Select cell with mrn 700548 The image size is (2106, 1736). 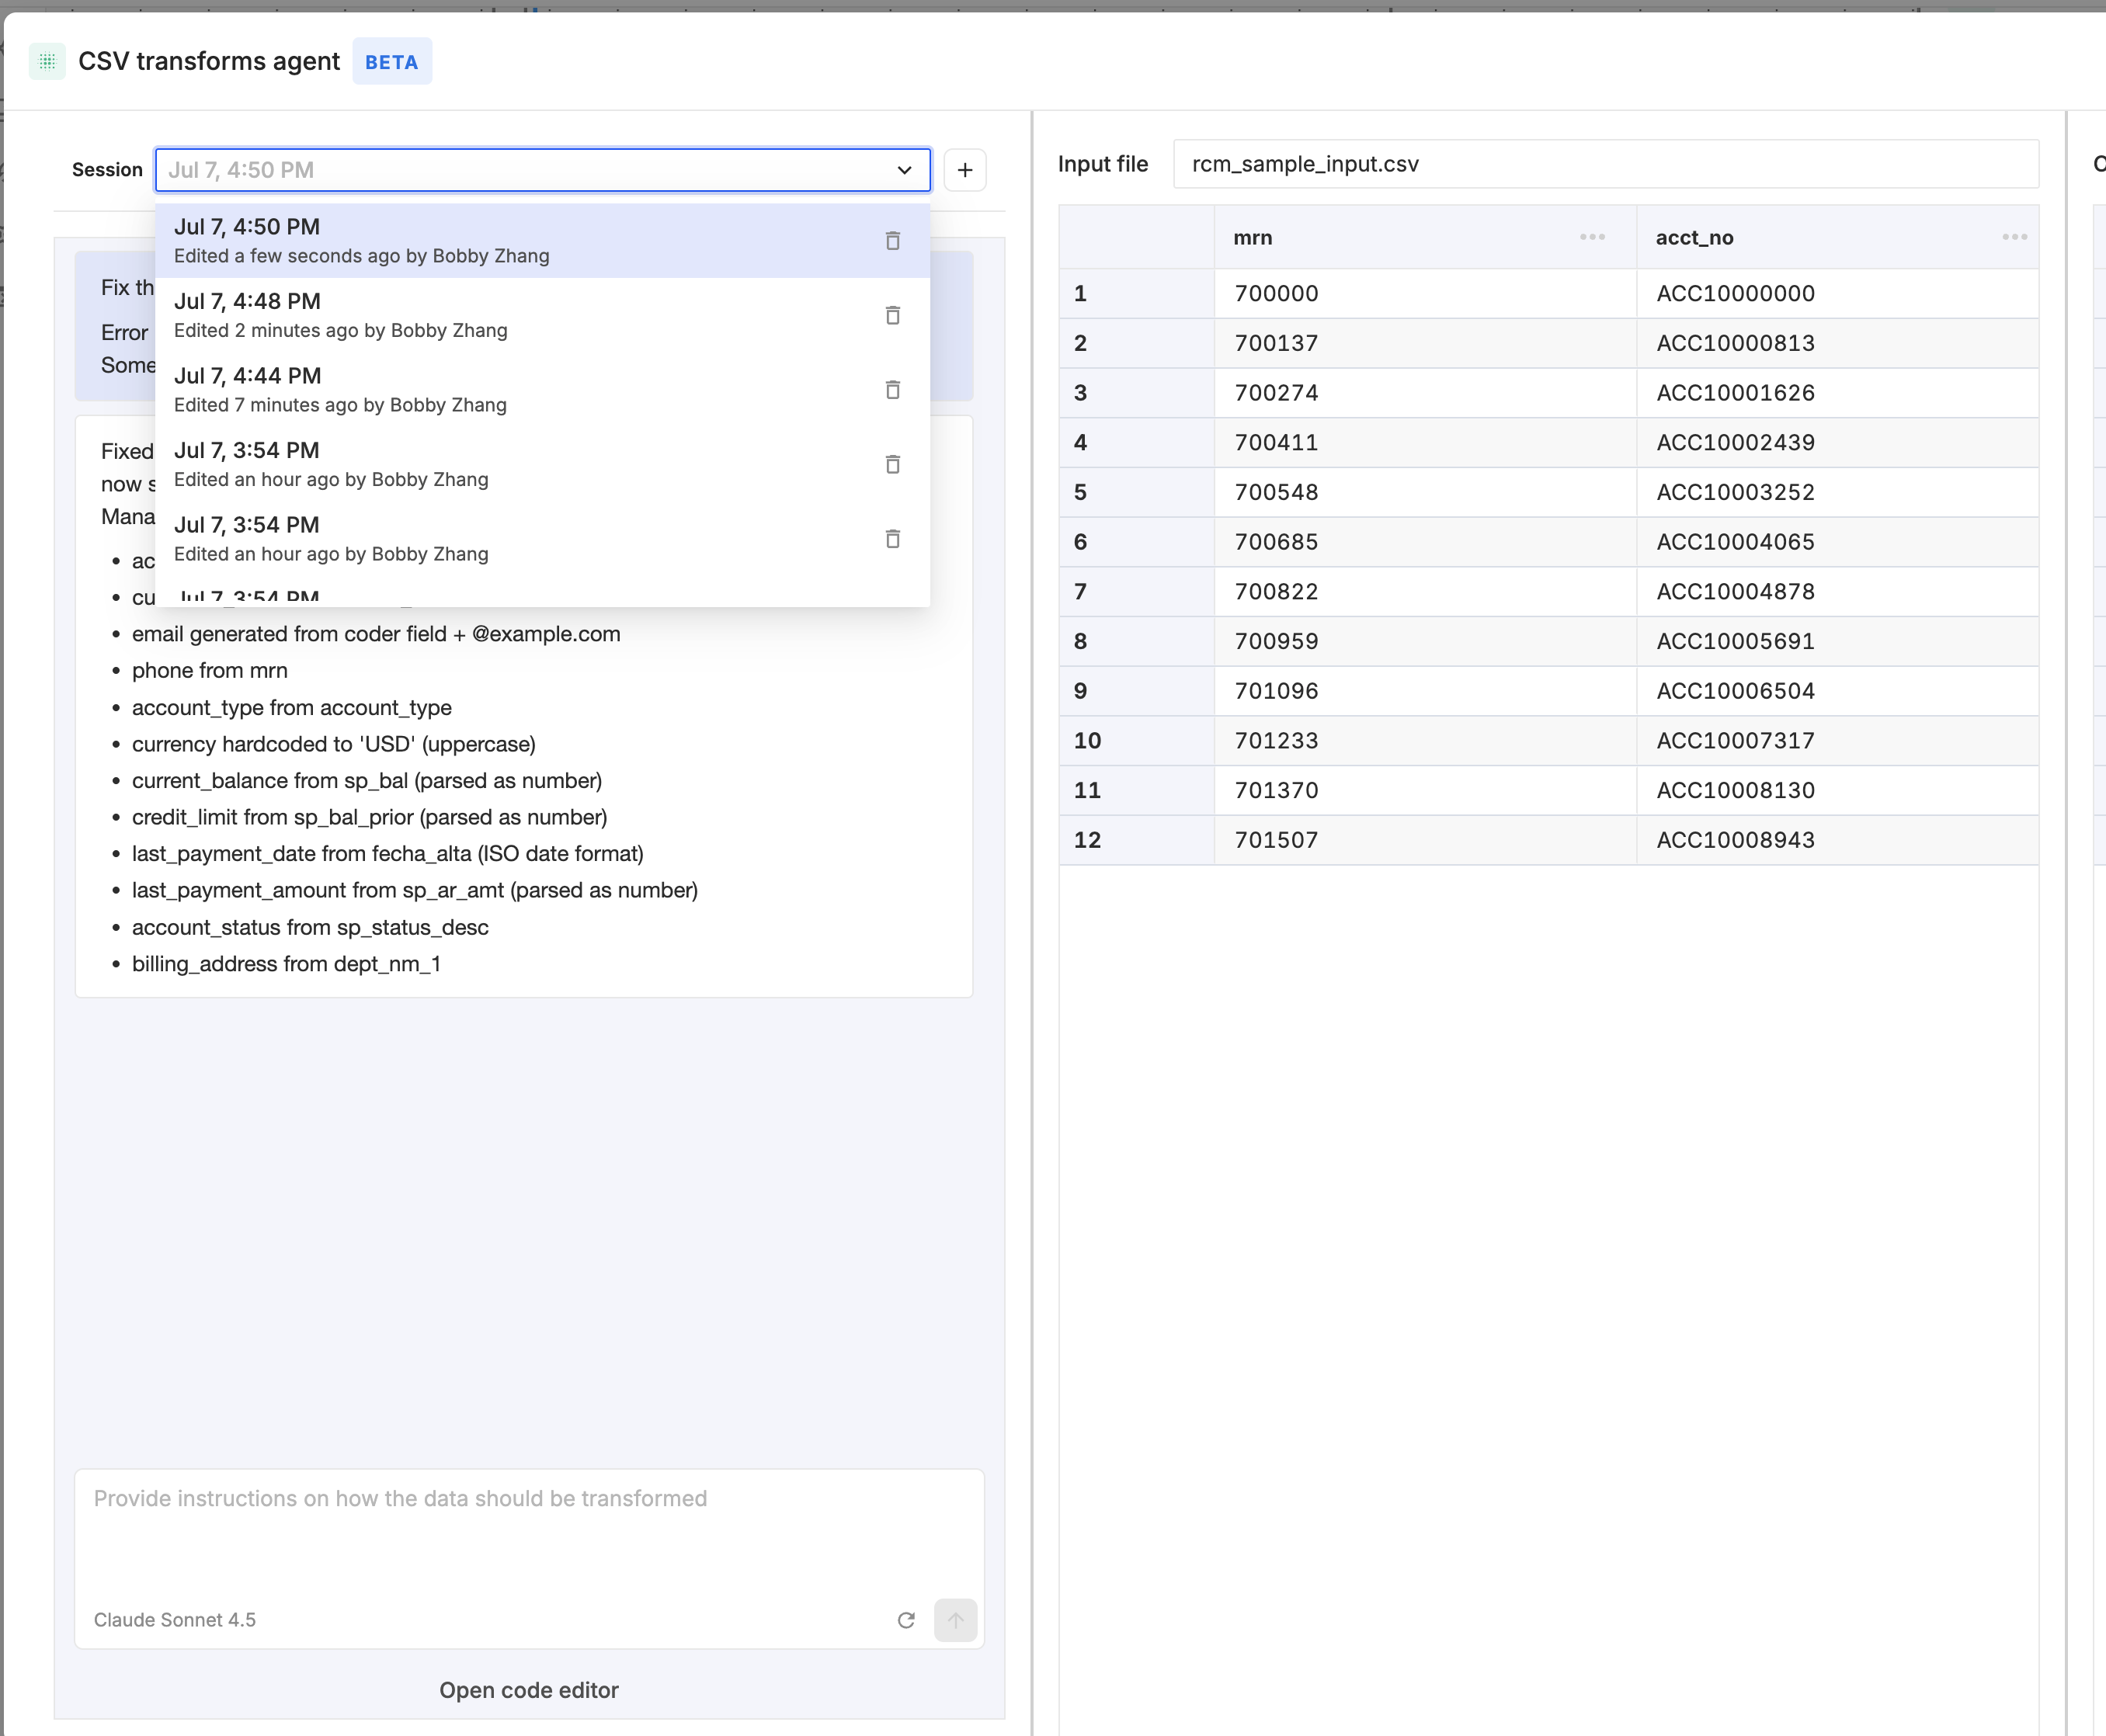(x=1425, y=492)
